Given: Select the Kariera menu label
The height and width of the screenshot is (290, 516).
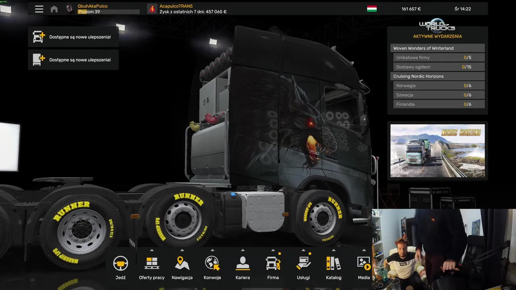Looking at the screenshot, I should tap(243, 278).
